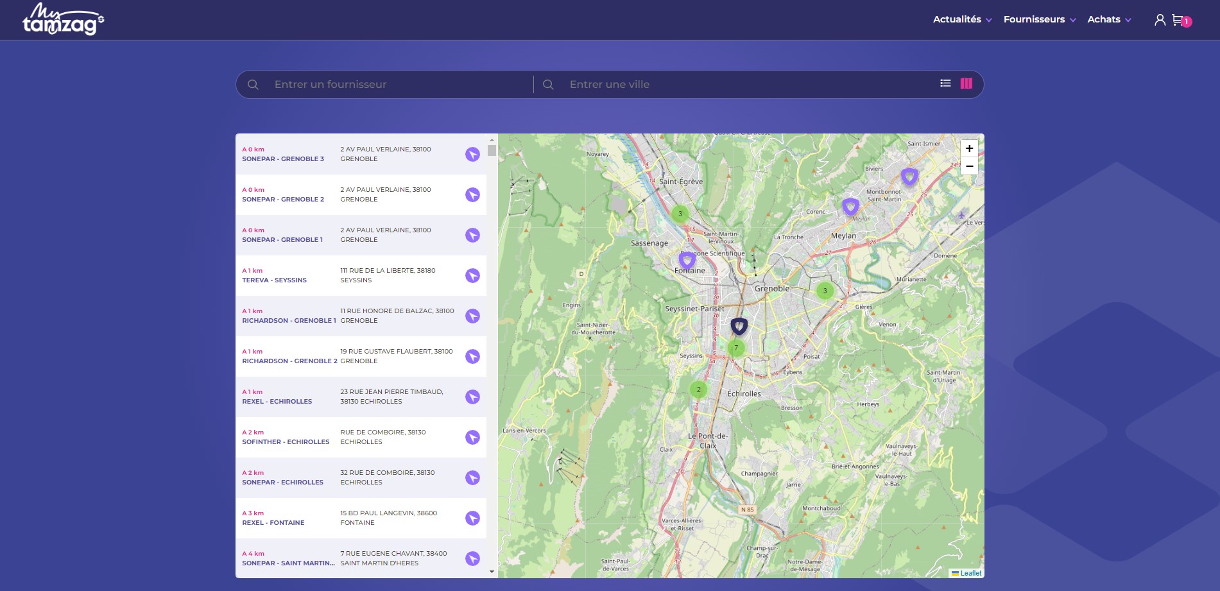This screenshot has height=591, width=1220.
Task: Click the map marker near Montbonnot-Saint-Martin
Action: click(909, 176)
